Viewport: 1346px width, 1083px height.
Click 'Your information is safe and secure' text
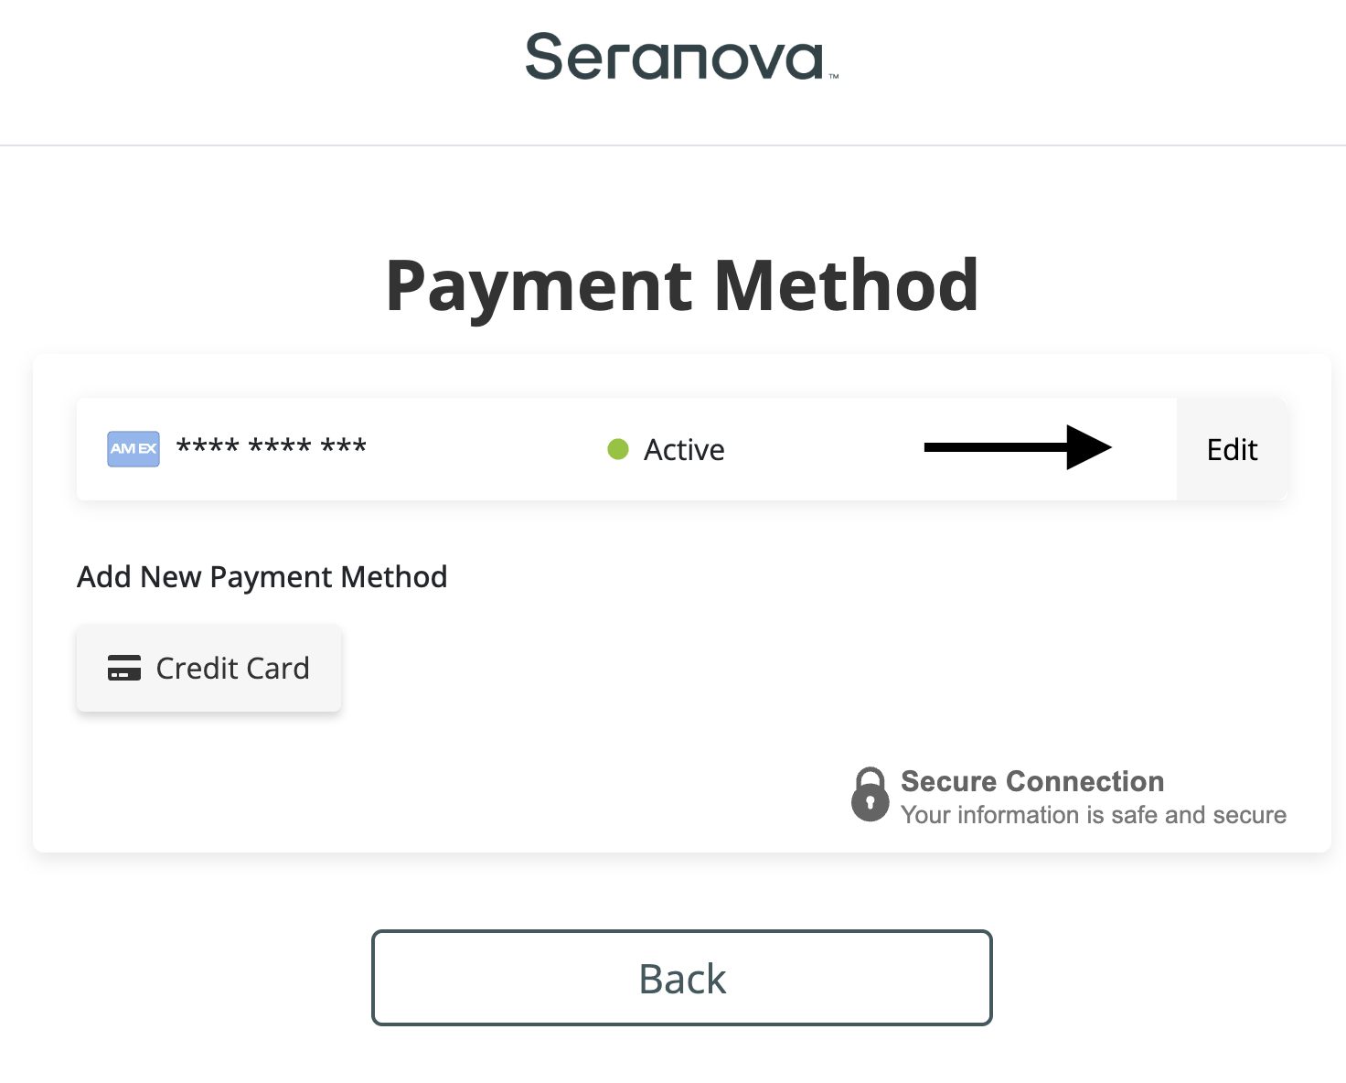tap(1093, 815)
